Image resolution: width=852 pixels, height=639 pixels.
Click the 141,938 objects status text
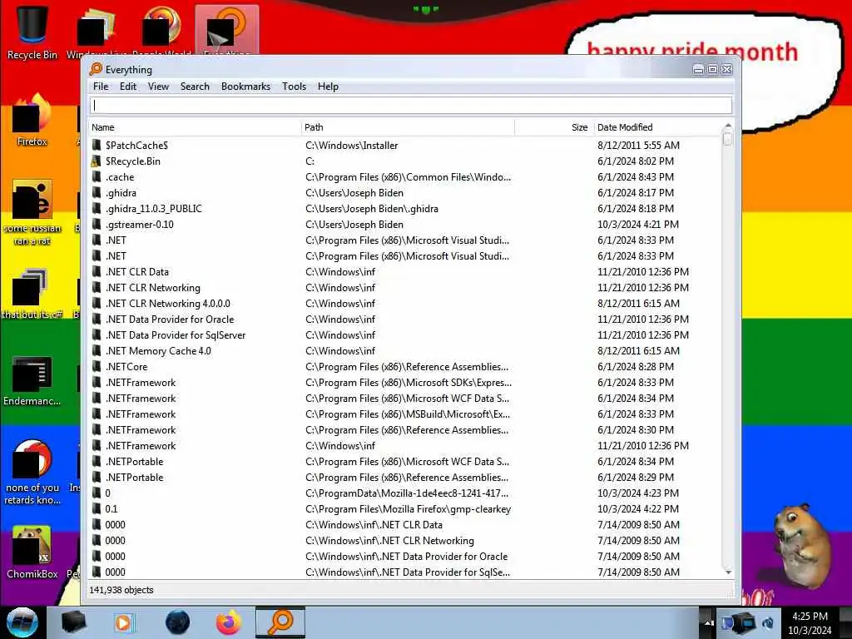point(121,590)
